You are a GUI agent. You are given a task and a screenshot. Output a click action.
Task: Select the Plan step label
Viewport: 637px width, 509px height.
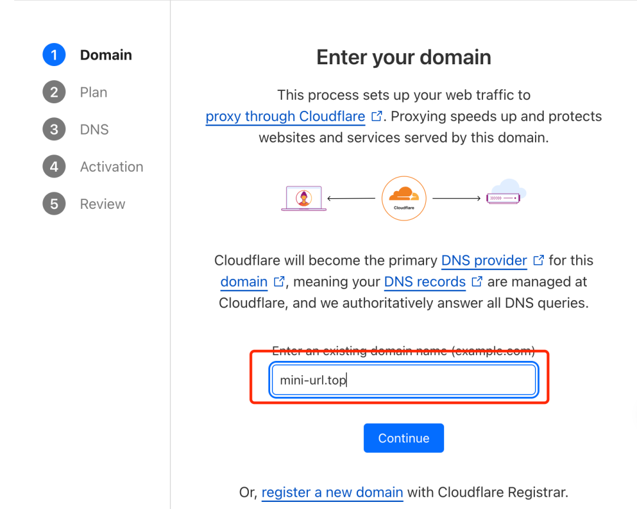(x=93, y=92)
